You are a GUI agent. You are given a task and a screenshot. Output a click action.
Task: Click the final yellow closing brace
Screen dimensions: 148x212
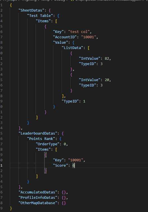tap(11, 208)
